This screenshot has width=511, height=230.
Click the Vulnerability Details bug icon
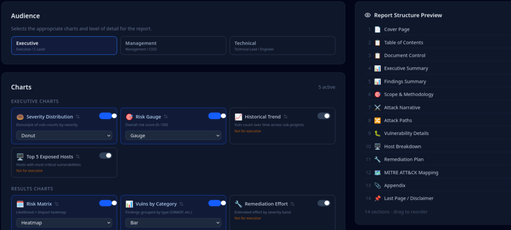[x=377, y=133]
